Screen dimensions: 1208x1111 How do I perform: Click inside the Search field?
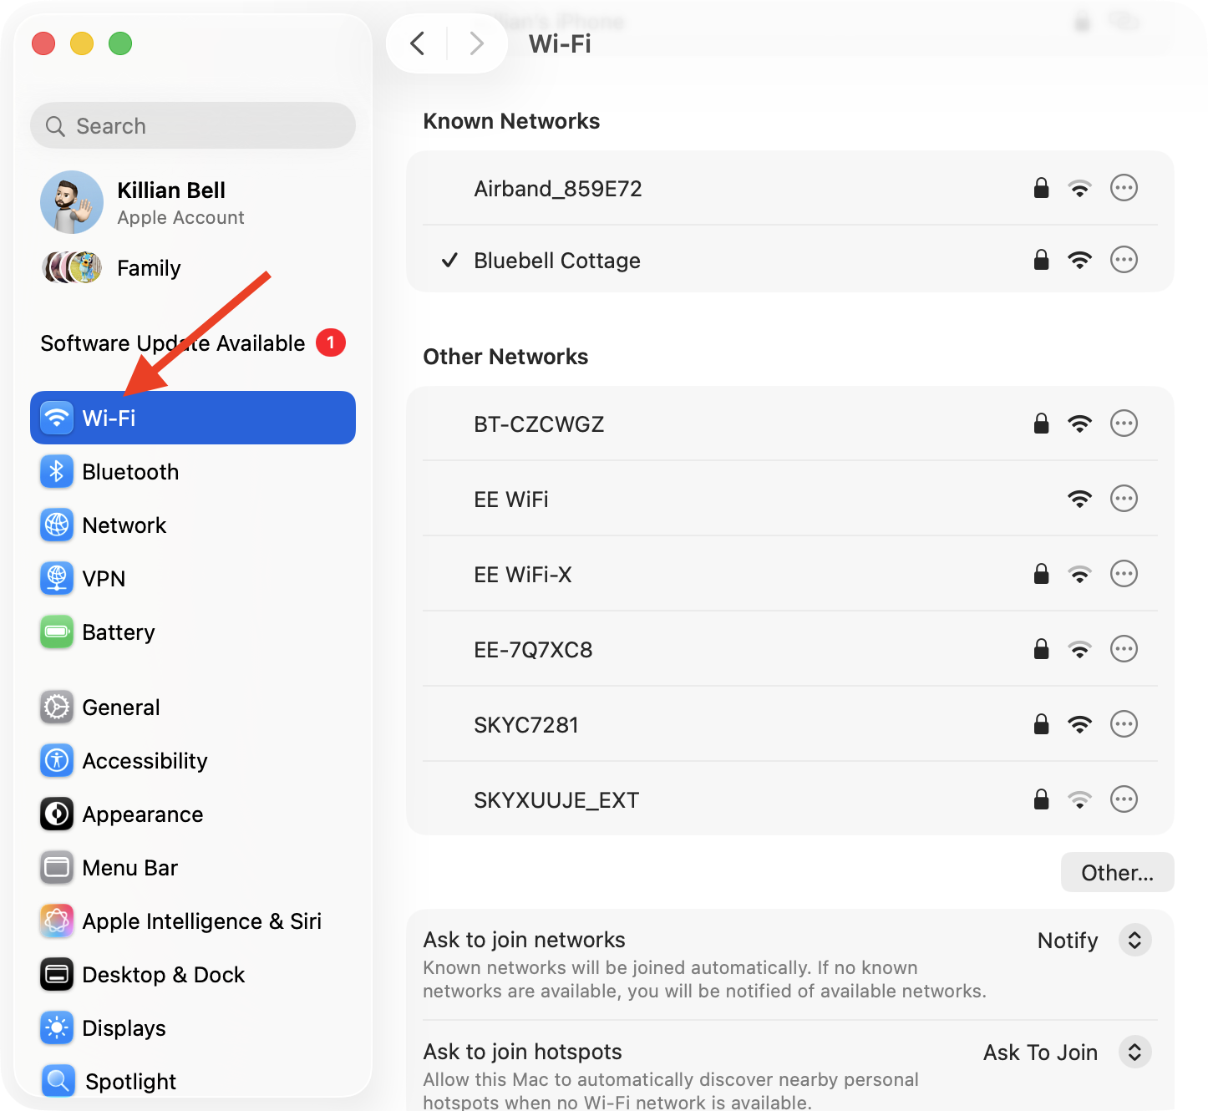pyautogui.click(x=192, y=125)
